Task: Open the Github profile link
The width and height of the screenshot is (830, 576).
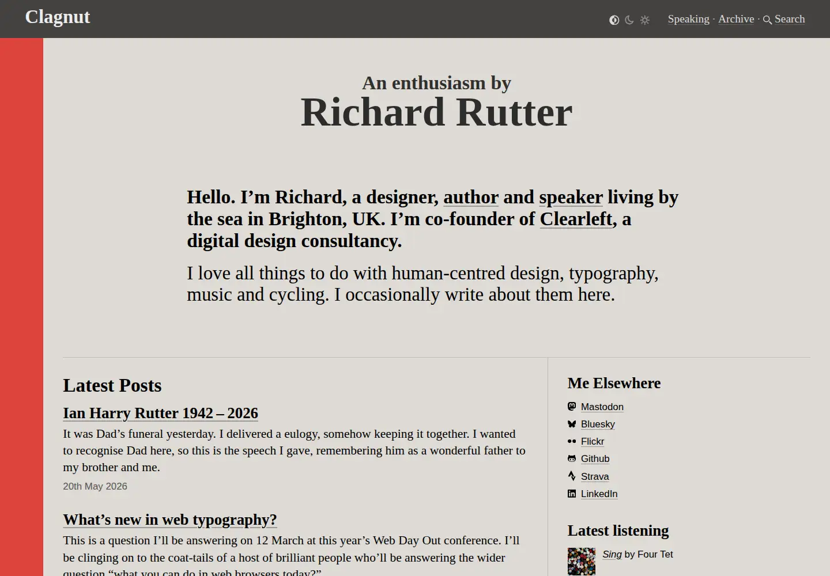Action: click(595, 458)
